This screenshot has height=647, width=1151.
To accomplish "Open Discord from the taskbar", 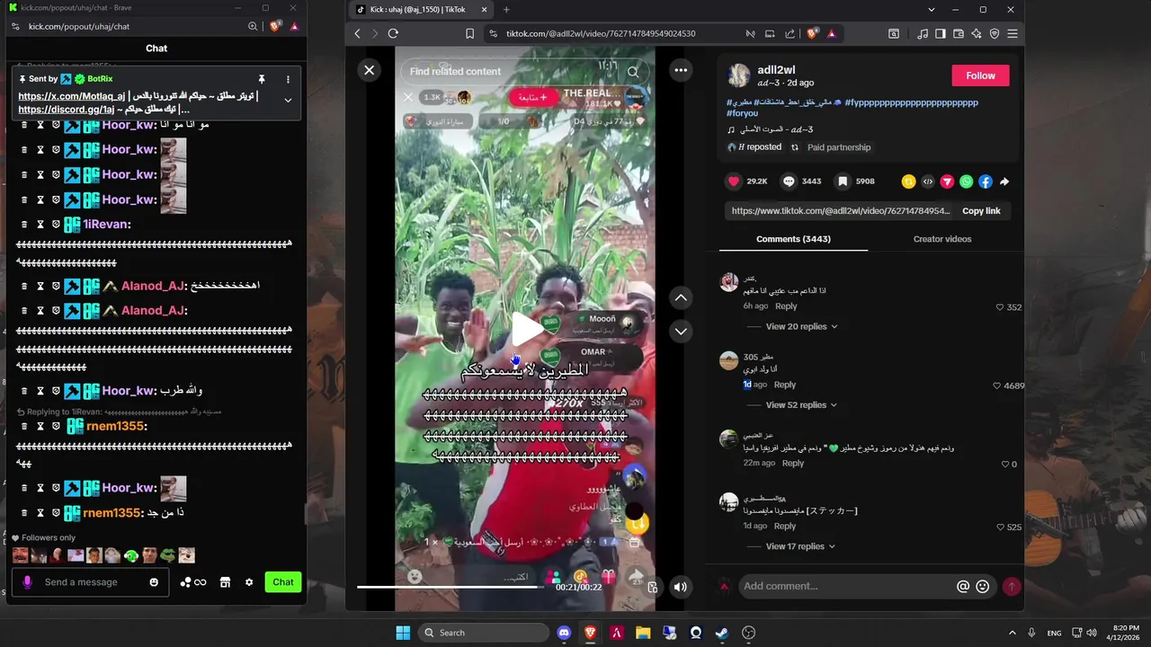I will point(564,633).
